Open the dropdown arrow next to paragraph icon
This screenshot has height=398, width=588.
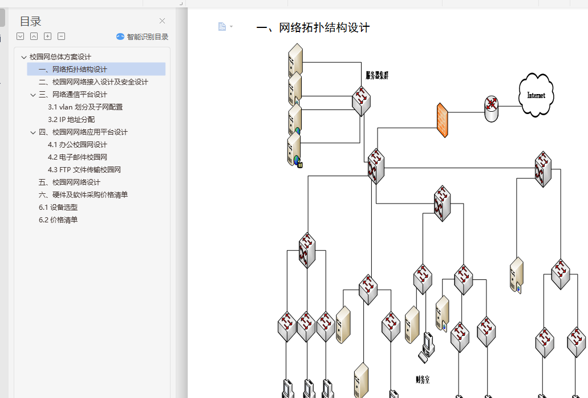(x=231, y=27)
